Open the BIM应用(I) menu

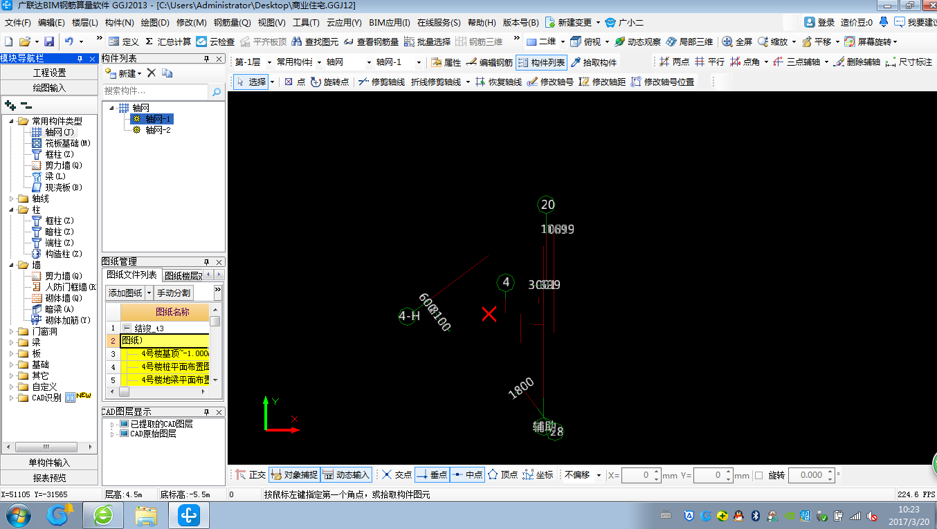389,22
